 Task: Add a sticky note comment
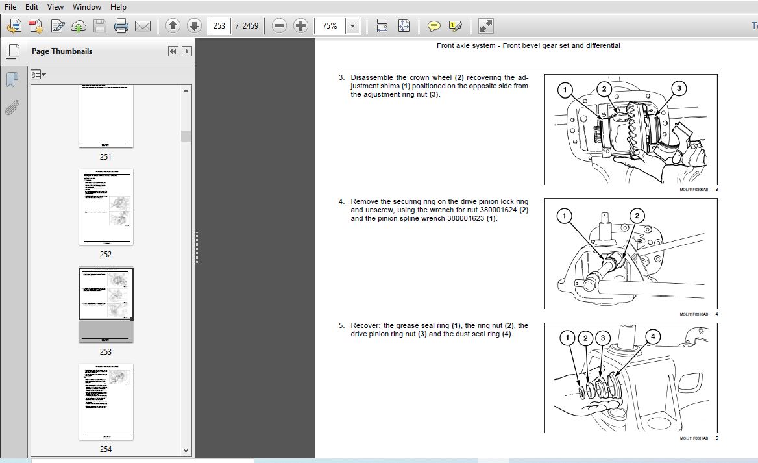coord(434,26)
